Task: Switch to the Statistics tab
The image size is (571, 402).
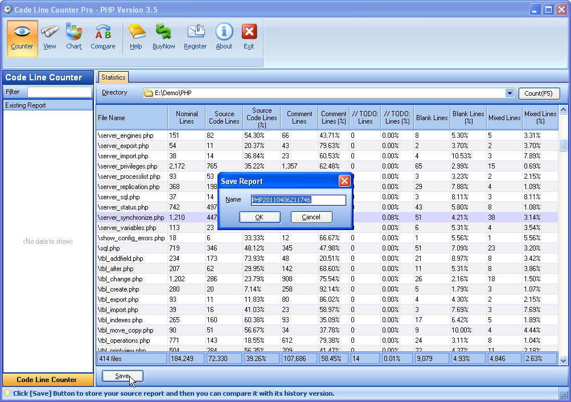Action: click(x=113, y=77)
